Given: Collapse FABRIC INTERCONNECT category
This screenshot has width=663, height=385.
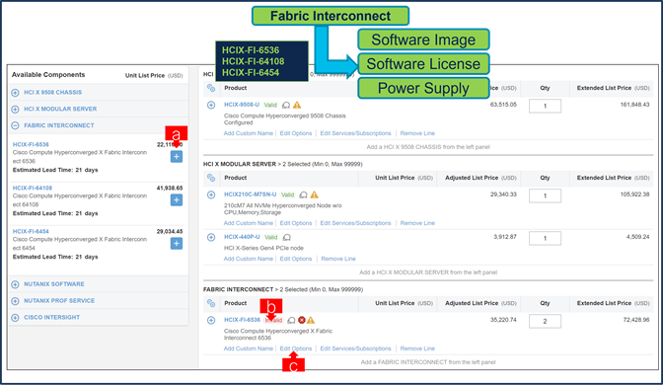Looking at the screenshot, I should (15, 125).
